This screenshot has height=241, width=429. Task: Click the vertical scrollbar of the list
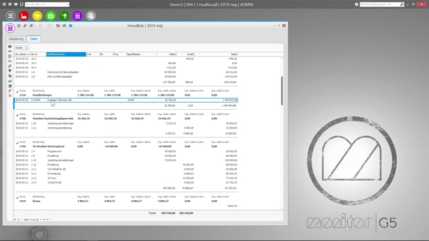[282, 91]
